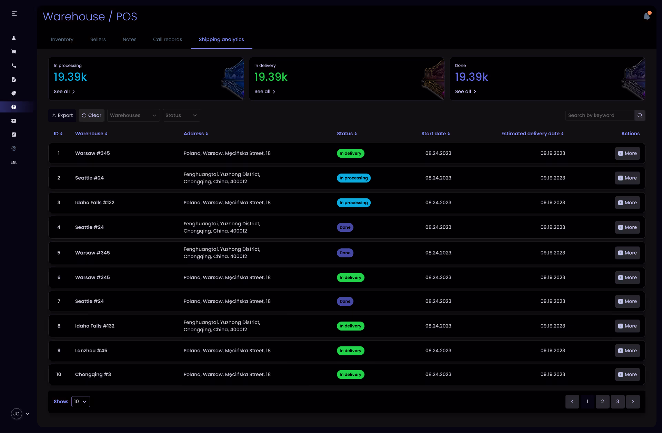Viewport: 662px width, 433px height.
Task: Open notifications bell icon
Action: 647,16
